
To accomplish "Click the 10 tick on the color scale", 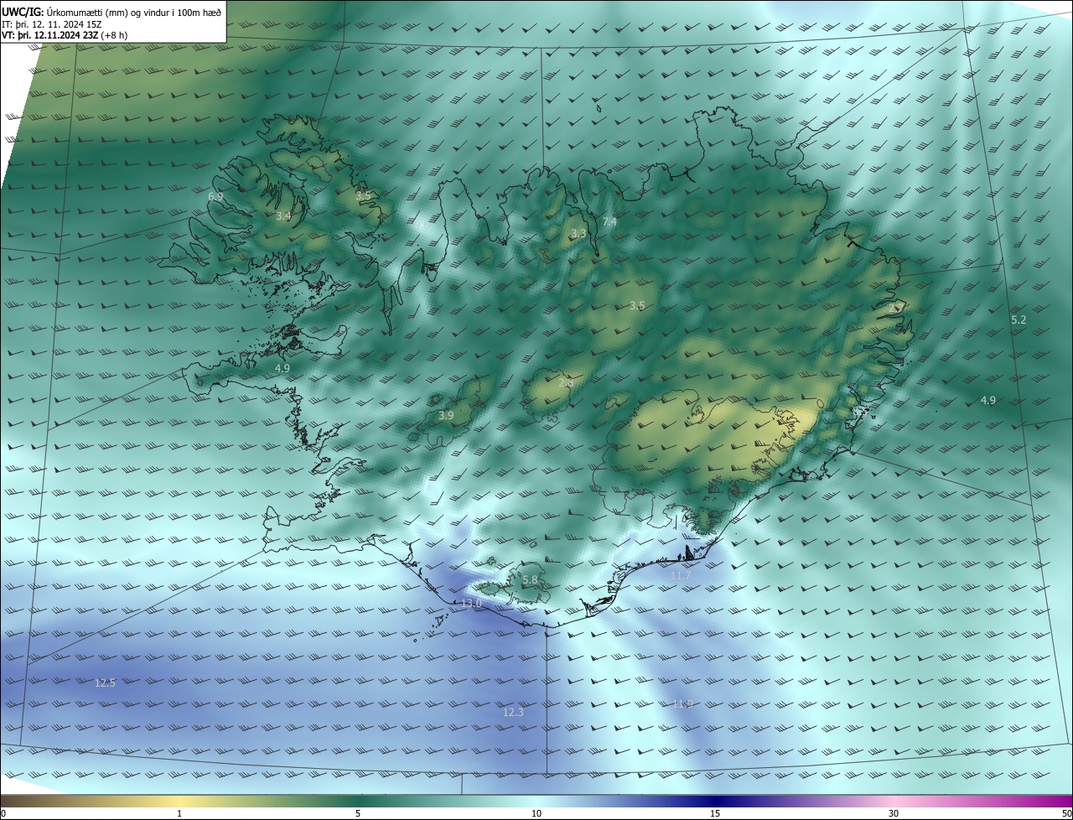I will tap(536, 814).
